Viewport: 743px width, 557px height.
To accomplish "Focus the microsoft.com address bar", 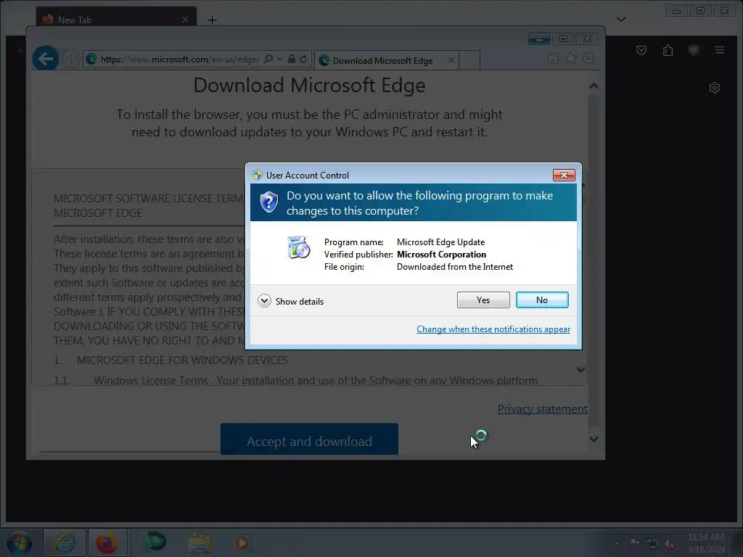I will point(179,59).
